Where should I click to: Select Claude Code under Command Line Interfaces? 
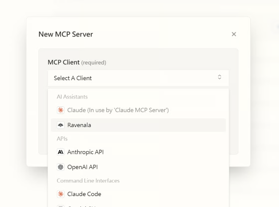pyautogui.click(x=84, y=194)
